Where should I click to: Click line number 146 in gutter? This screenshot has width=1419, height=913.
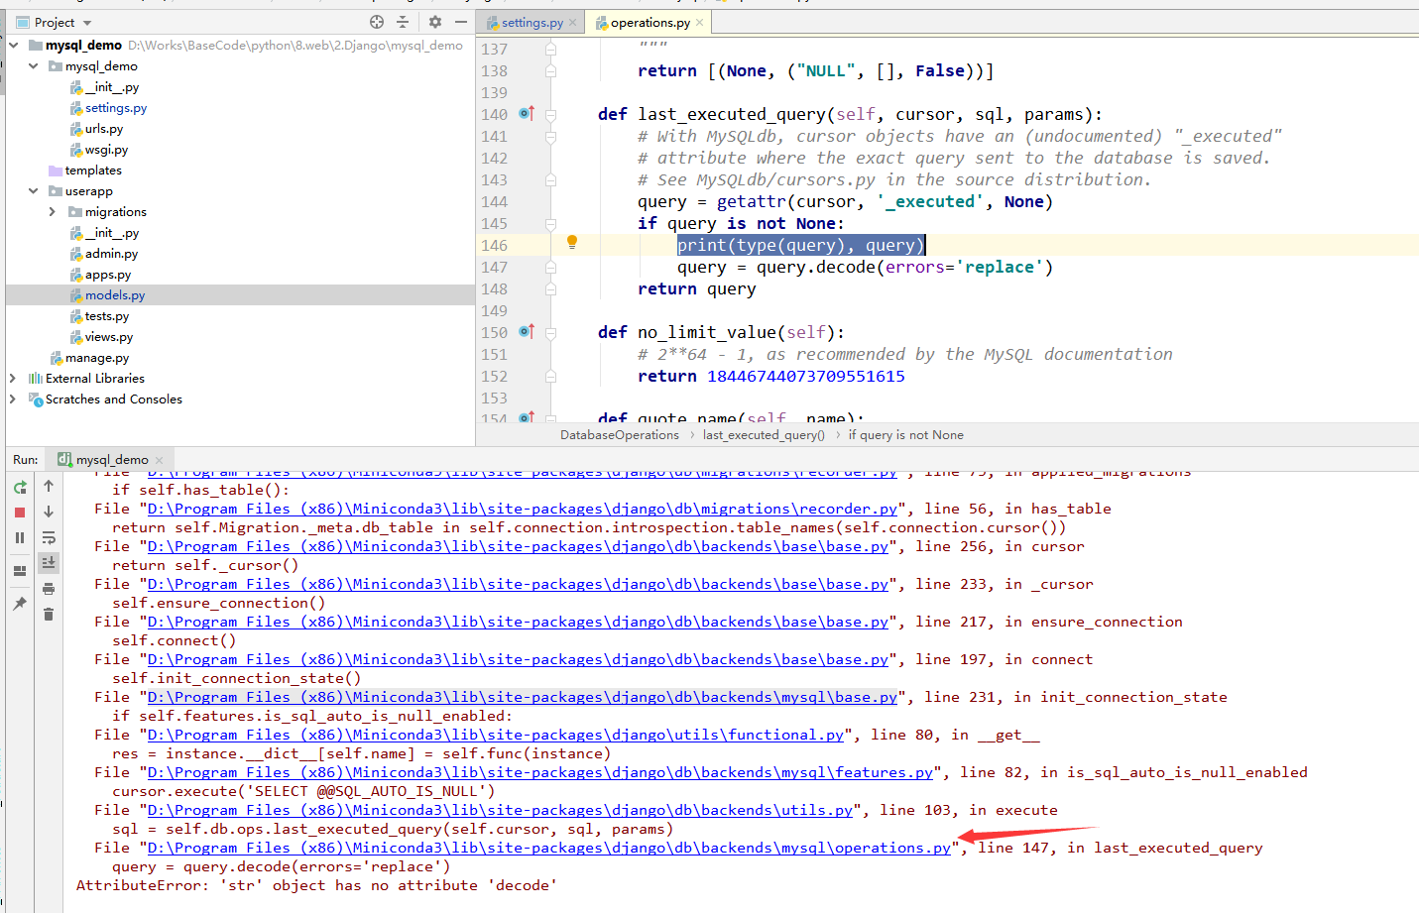coord(494,246)
